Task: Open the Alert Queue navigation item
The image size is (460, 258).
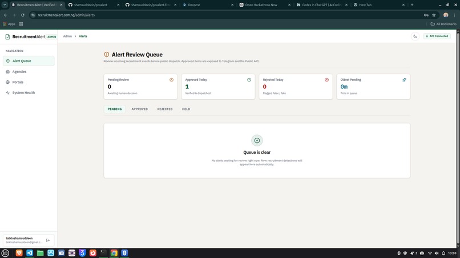Action: tap(29, 61)
